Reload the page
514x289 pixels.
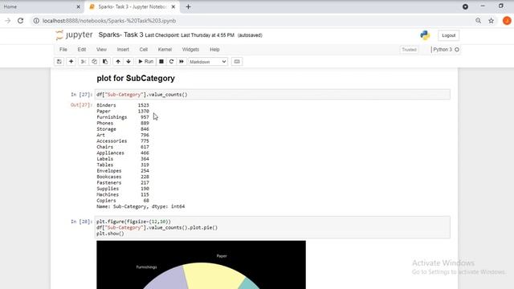pos(20,21)
